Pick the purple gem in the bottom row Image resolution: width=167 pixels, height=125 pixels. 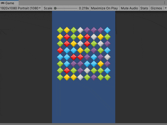point(94,77)
